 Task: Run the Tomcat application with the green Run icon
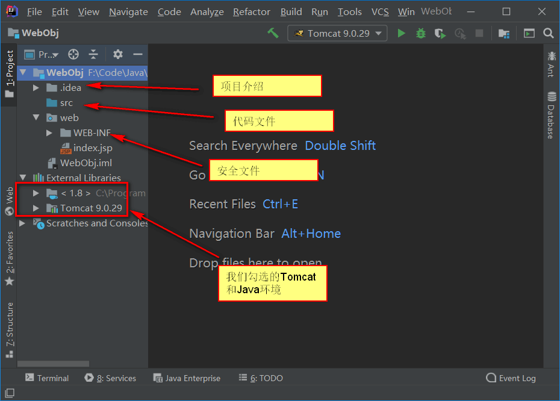pos(402,33)
